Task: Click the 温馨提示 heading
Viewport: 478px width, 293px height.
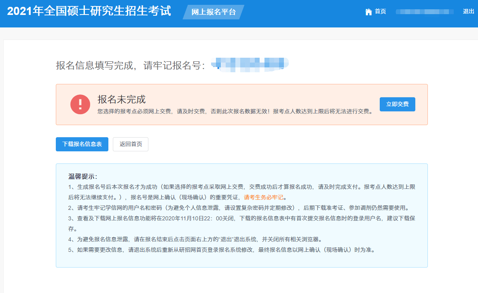Action: point(82,176)
